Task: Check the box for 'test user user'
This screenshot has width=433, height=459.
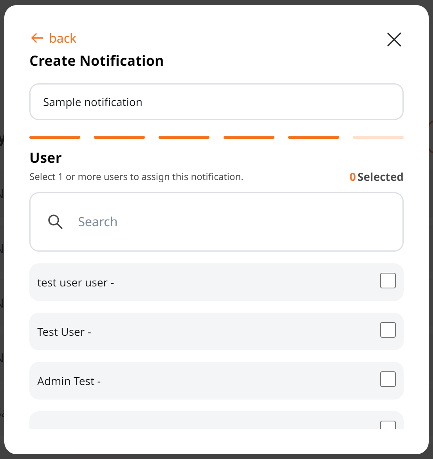Action: pyautogui.click(x=388, y=281)
